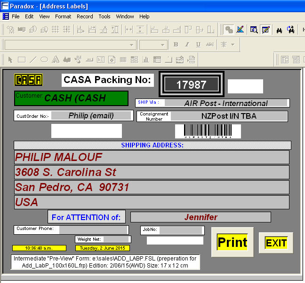Viewport: 305px width, 283px height.
Task: Expand the text alignment dropdown arrow
Action: [x=233, y=45]
